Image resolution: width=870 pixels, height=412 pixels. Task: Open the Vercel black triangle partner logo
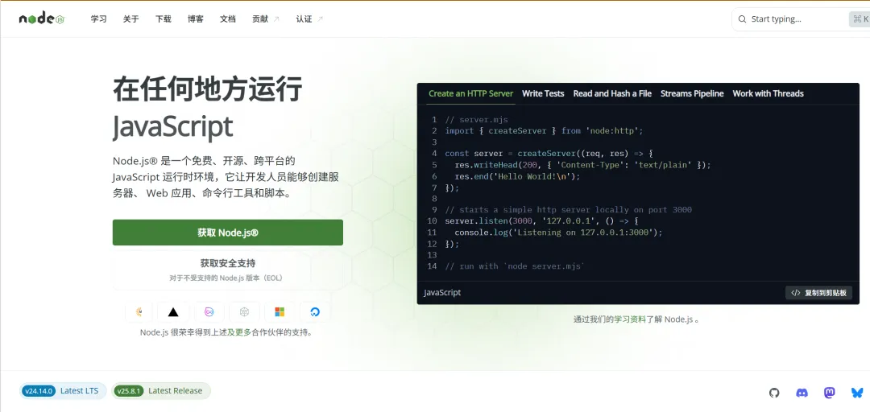click(x=173, y=312)
